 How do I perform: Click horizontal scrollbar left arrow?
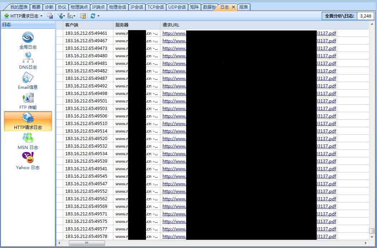[x=59, y=243]
